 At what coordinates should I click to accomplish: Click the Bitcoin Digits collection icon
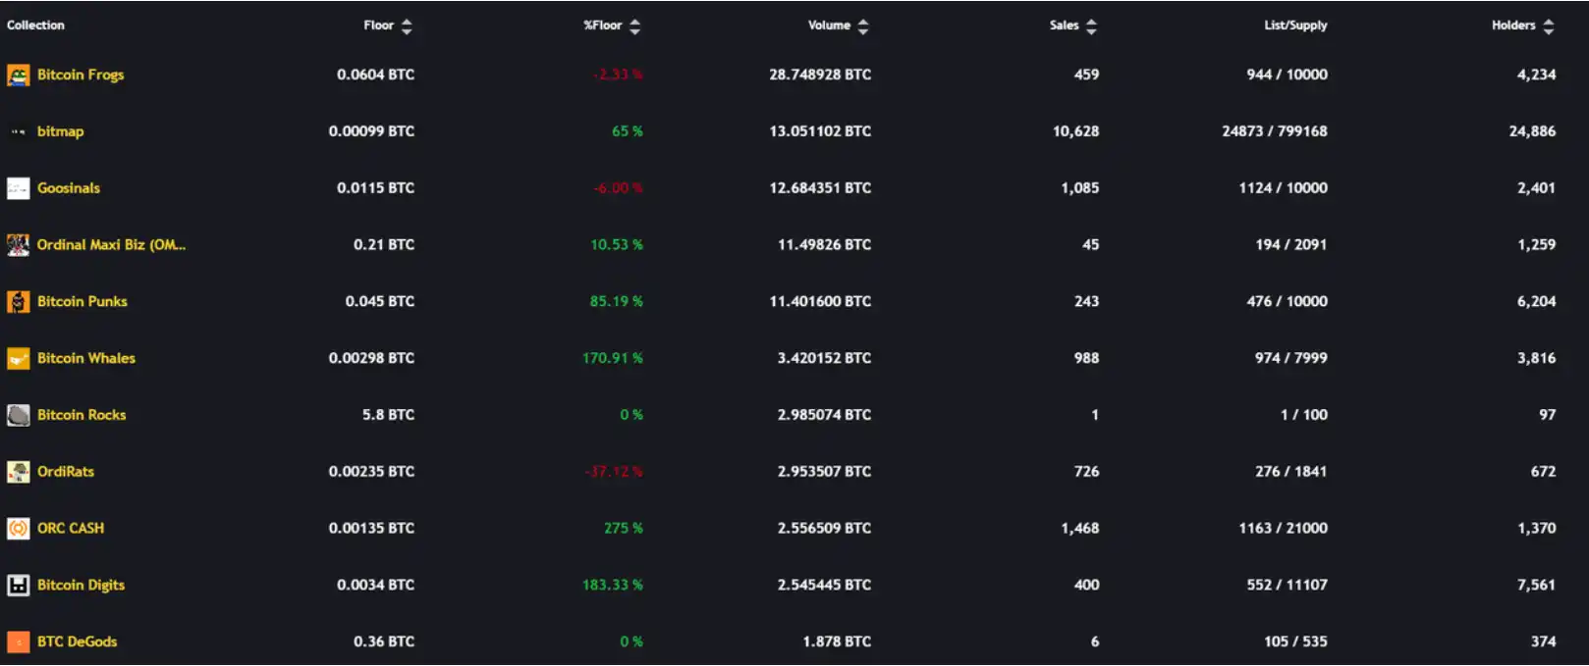pyautogui.click(x=18, y=586)
